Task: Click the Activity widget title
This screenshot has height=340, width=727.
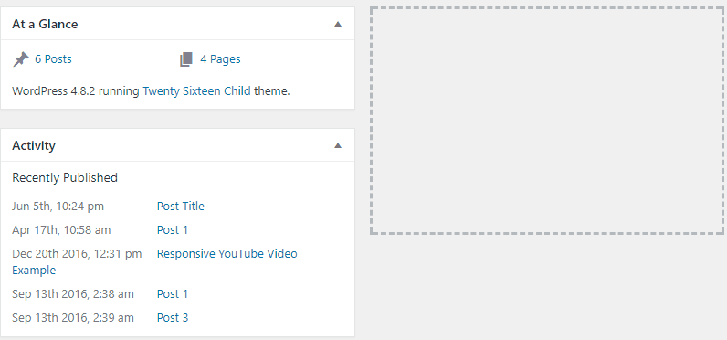Action: click(34, 145)
